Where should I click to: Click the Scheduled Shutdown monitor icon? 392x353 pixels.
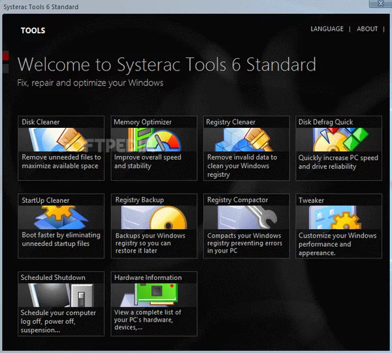point(61,296)
